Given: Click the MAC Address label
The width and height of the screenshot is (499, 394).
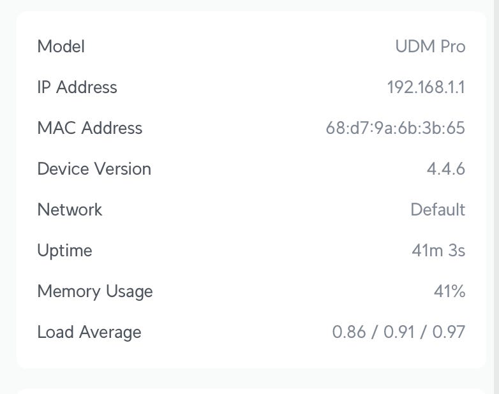Looking at the screenshot, I should [90, 128].
